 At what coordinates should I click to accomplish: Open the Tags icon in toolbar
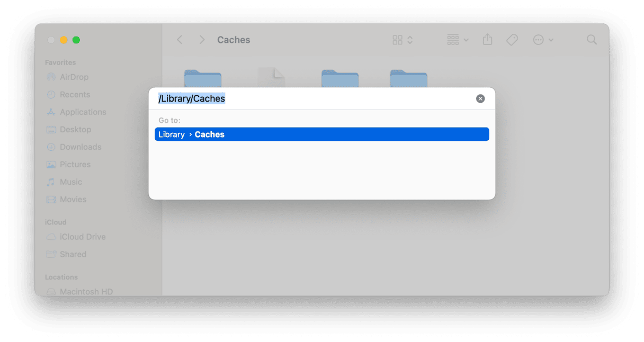click(x=512, y=40)
